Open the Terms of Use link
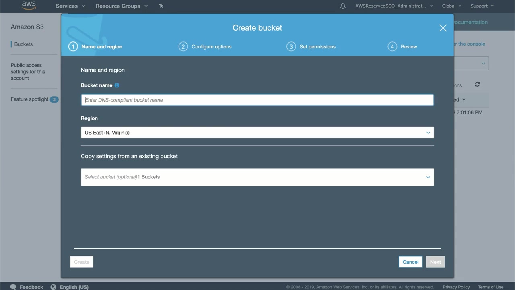The width and height of the screenshot is (515, 290). 490,287
